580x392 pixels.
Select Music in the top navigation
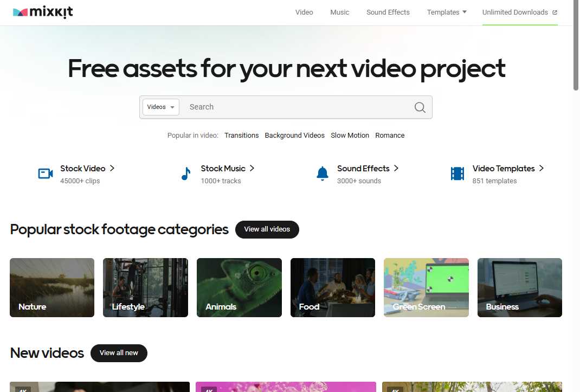[x=339, y=12]
